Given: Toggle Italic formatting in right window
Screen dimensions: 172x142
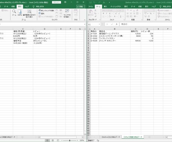Looking at the screenshot, I should [107, 13].
